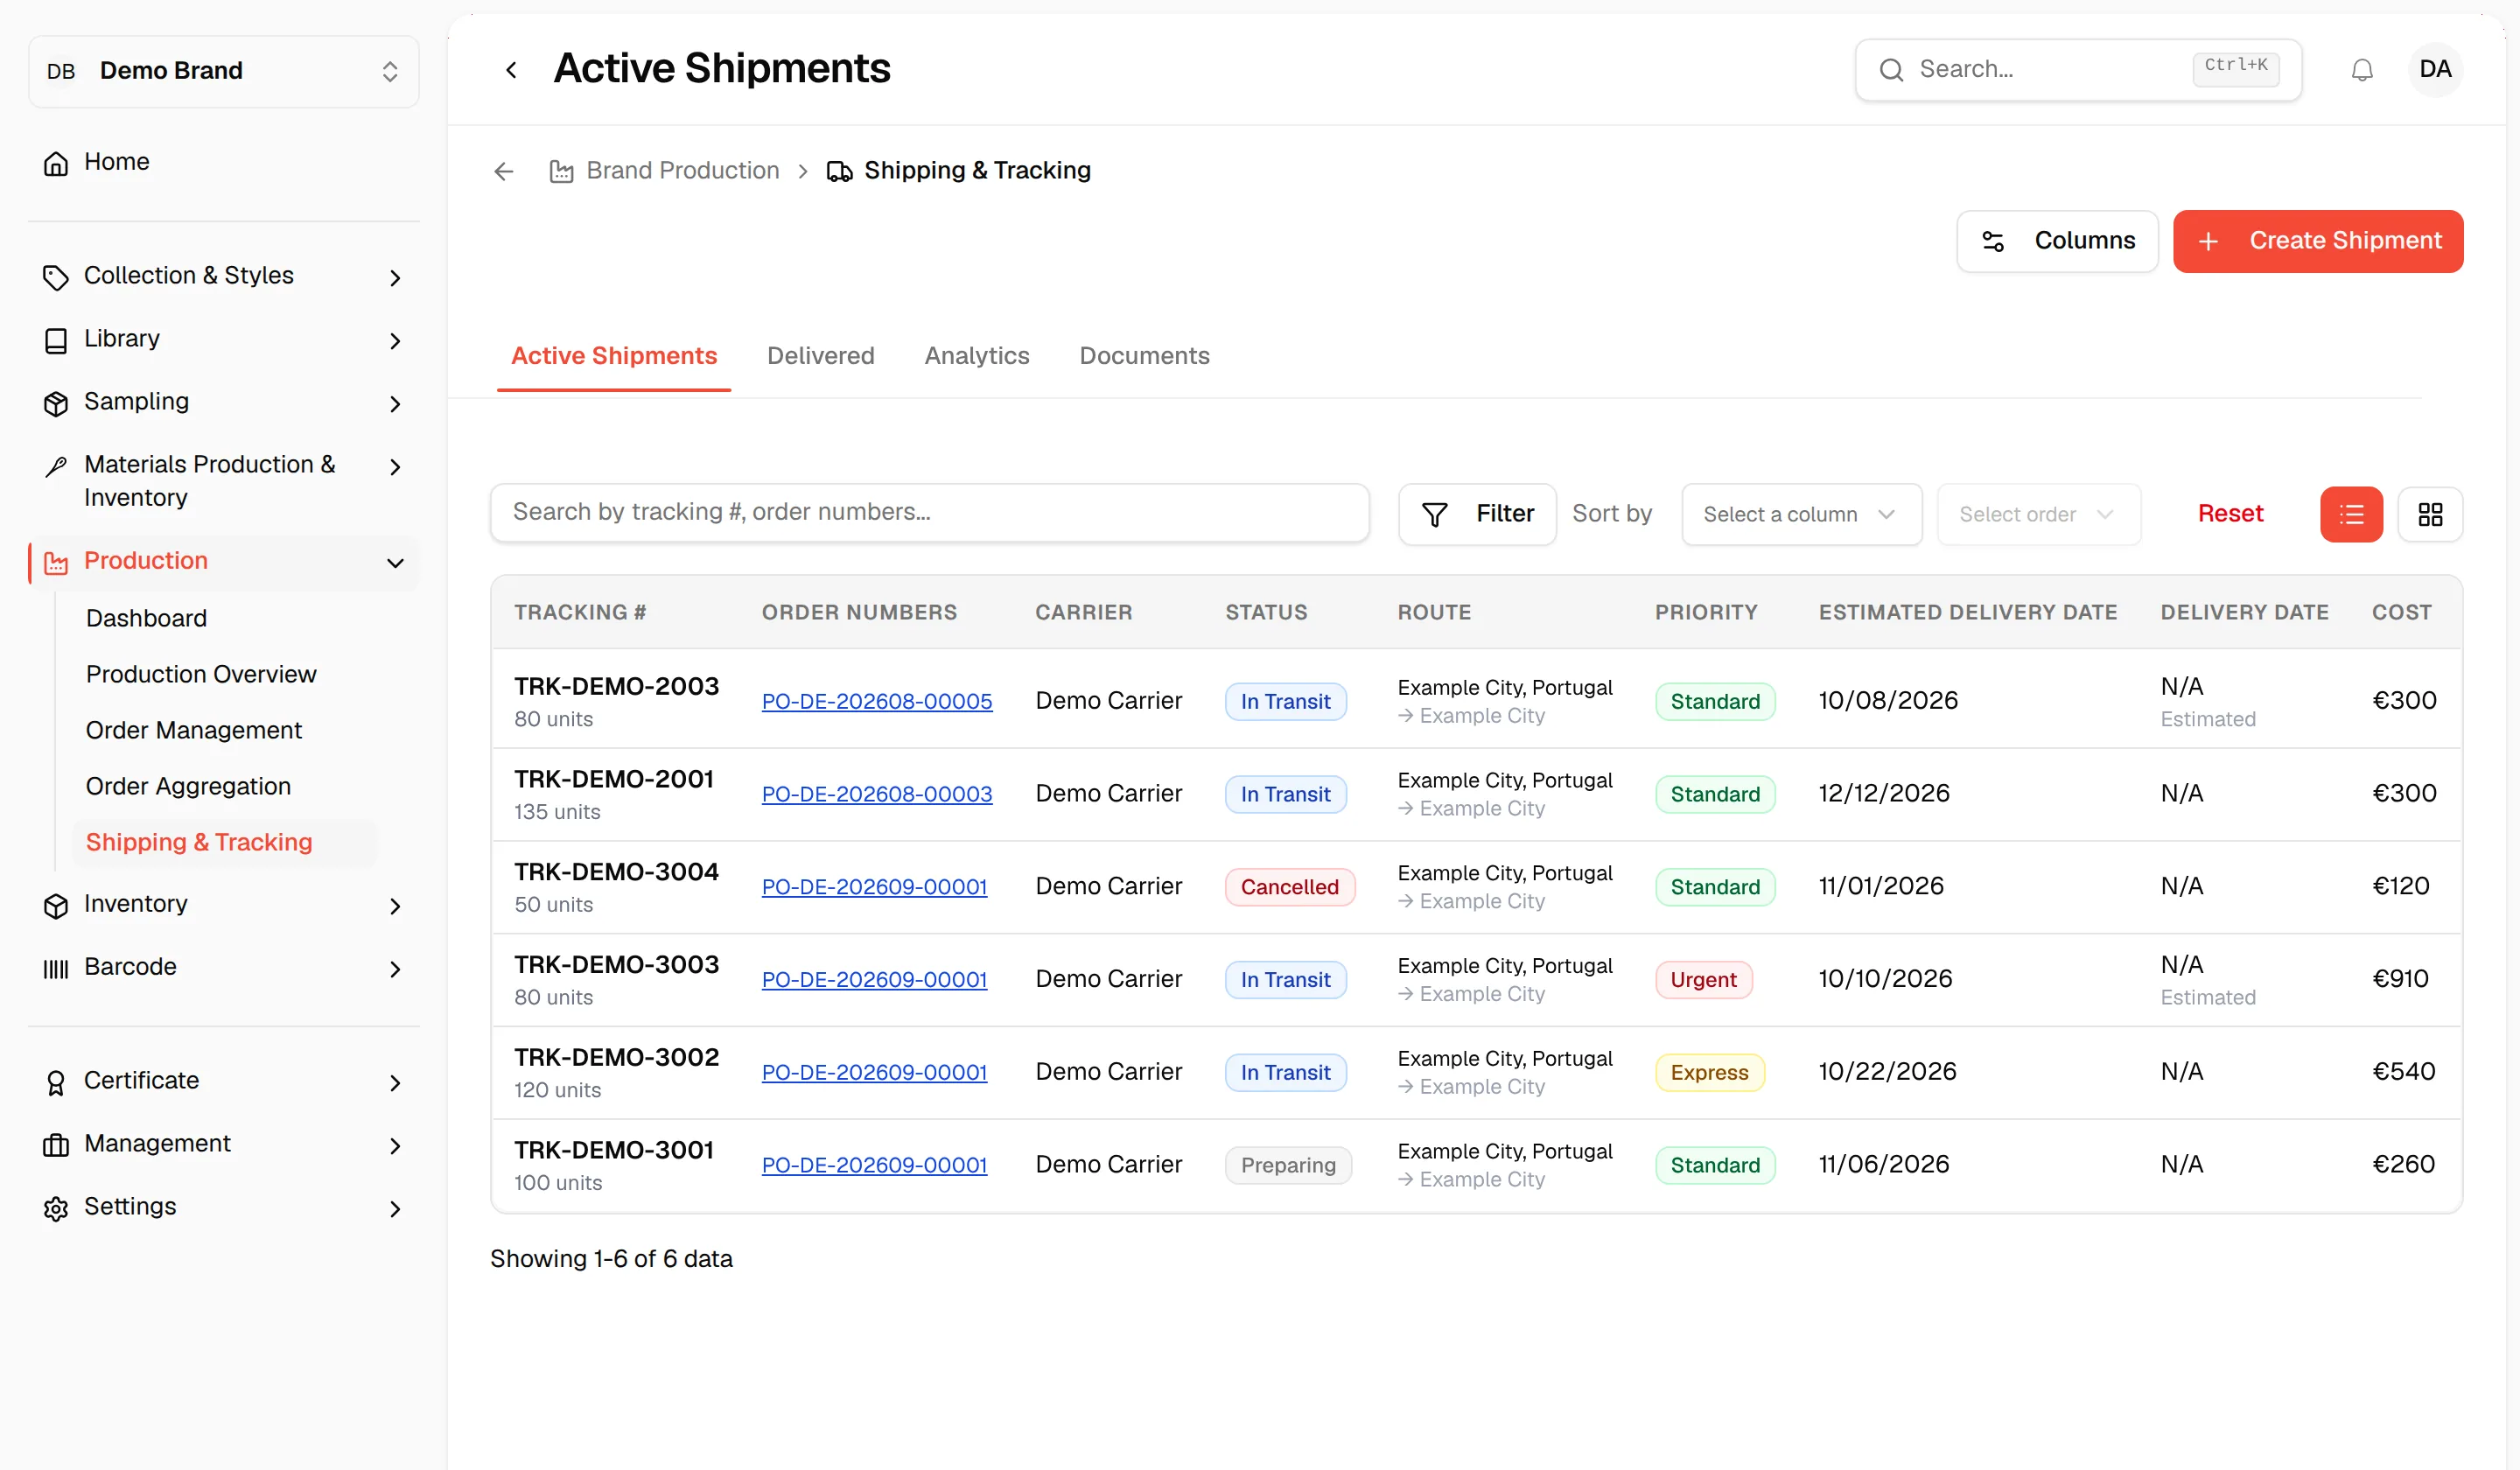Expand the Management menu chevron

pos(395,1146)
